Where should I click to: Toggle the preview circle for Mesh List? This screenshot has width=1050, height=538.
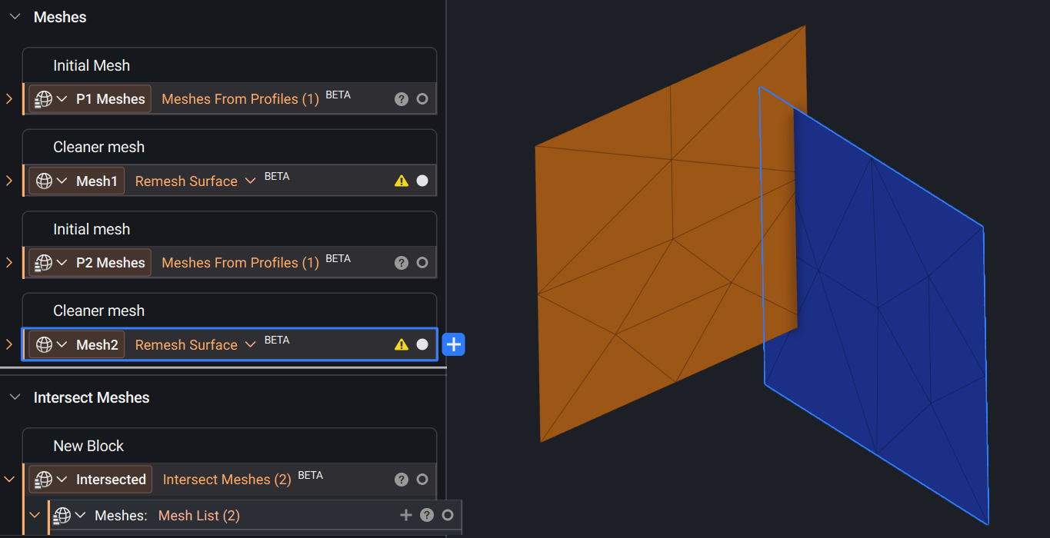(448, 516)
